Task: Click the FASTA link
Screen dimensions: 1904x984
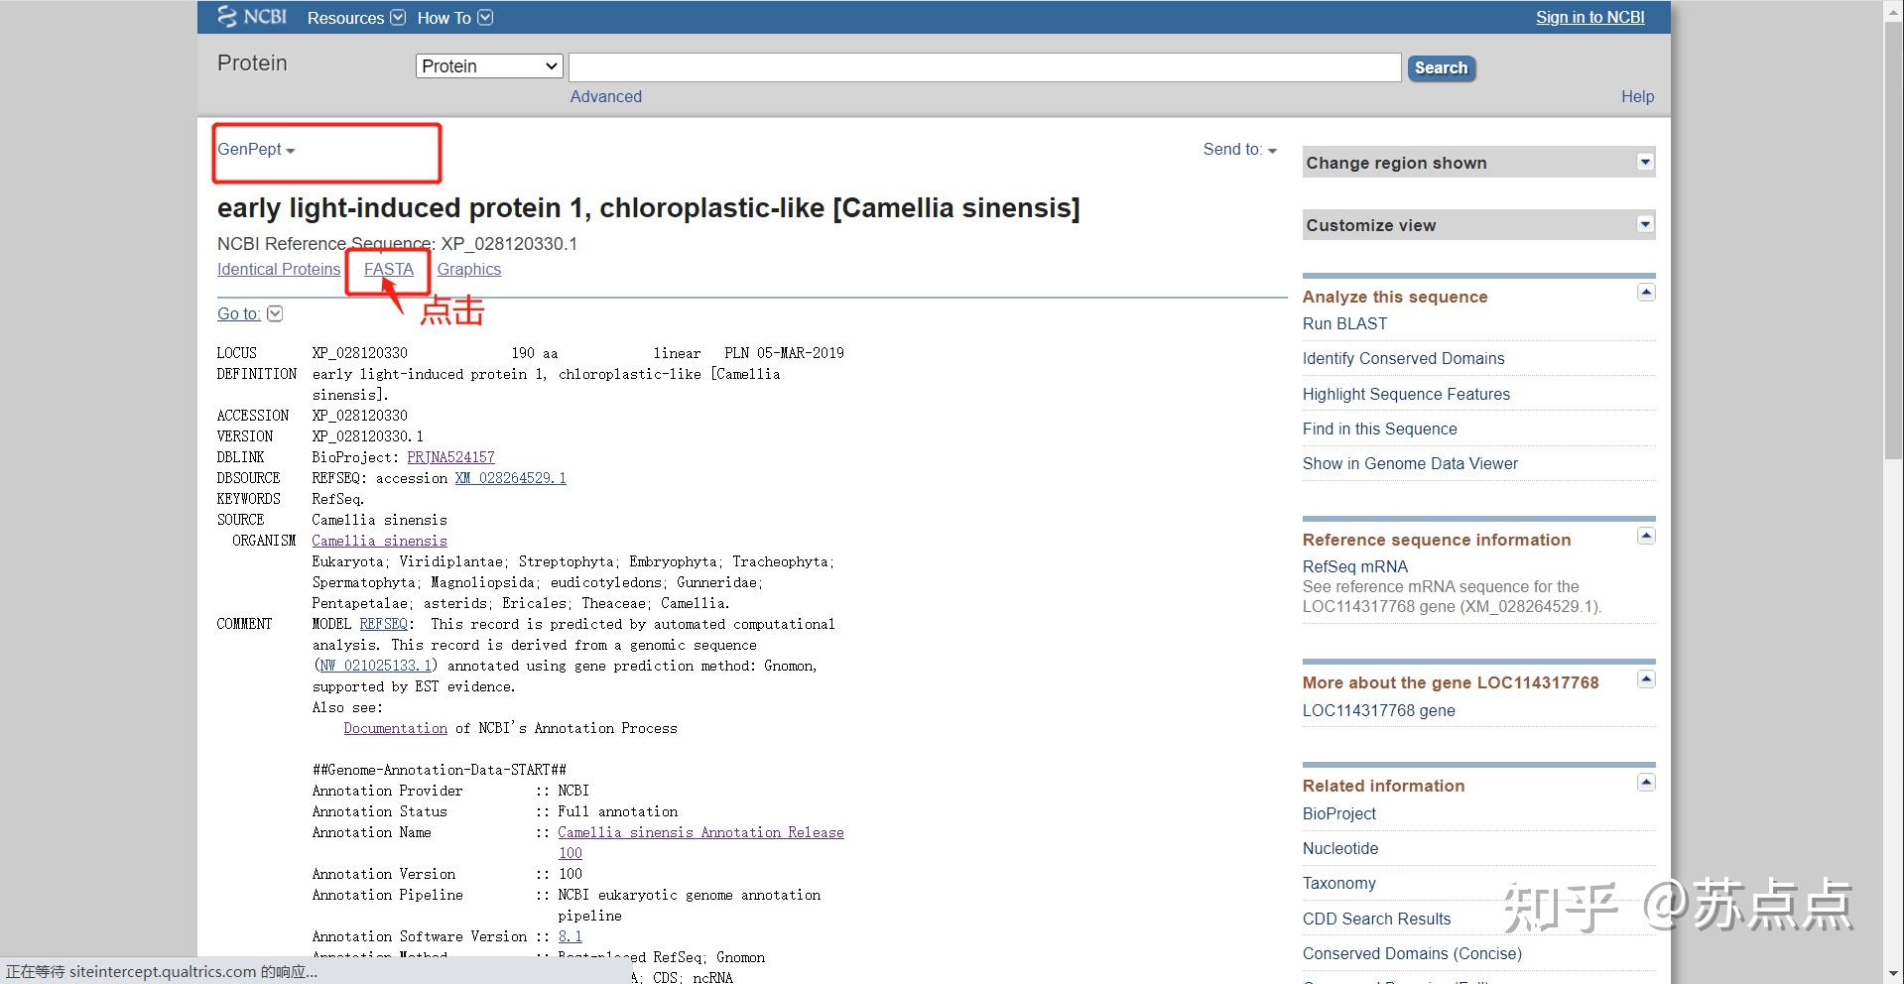Action: tap(388, 270)
